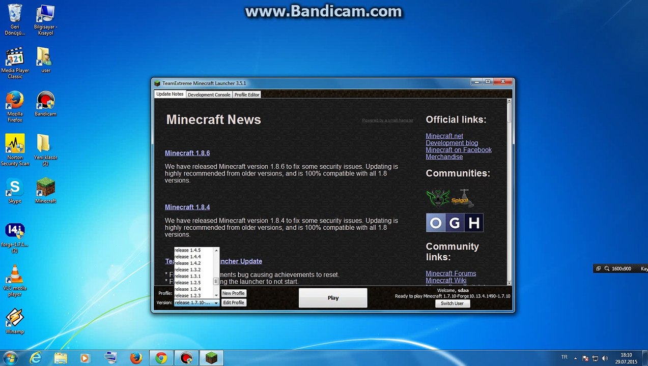Open the Minecraft.net official link
Image resolution: width=648 pixels, height=366 pixels.
click(444, 136)
